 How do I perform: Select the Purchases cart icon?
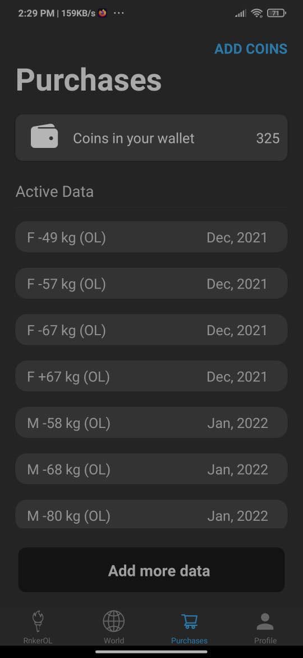tap(190, 621)
